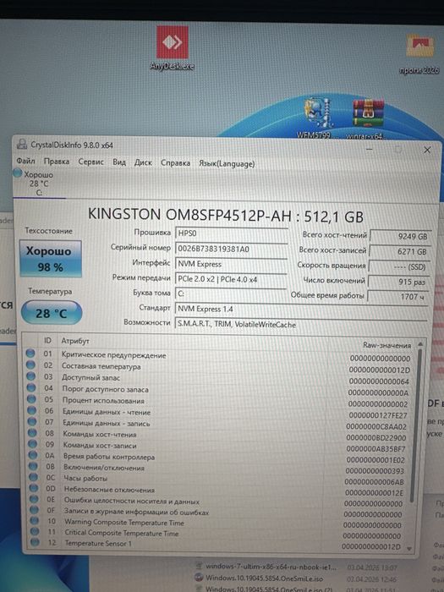Click status orb for 11 Critical Composite Temperature
Image resolution: width=444 pixels, height=592 pixels.
pos(36,532)
